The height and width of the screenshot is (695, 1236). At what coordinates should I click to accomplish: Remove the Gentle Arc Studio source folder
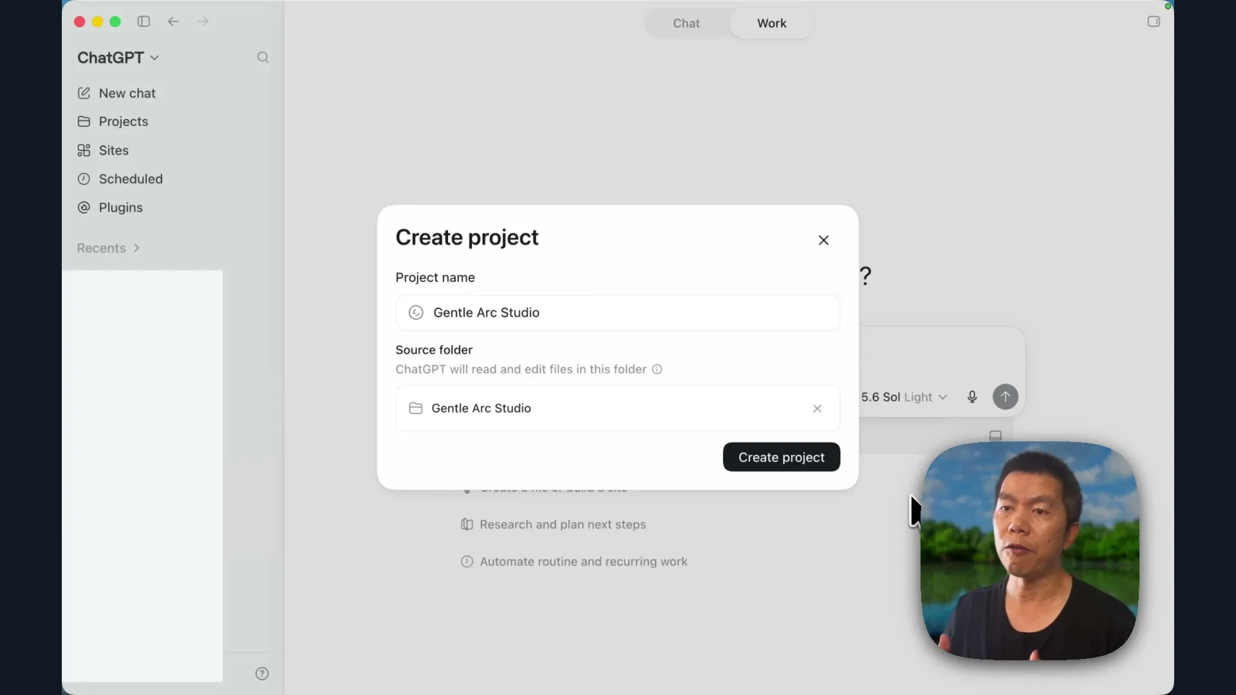(x=817, y=409)
